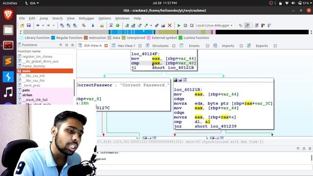Screen dimensions: 313x176
Task: Open the Debugger menu
Action: click(x=87, y=18)
